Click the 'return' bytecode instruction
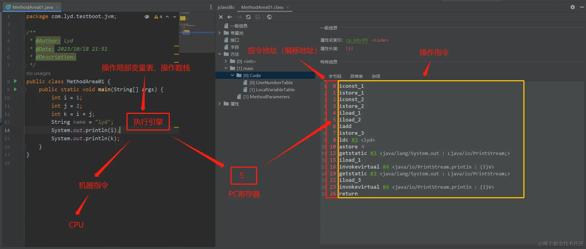 tap(348, 194)
